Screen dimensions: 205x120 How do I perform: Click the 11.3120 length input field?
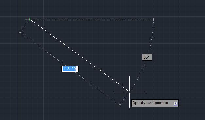(x=70, y=69)
